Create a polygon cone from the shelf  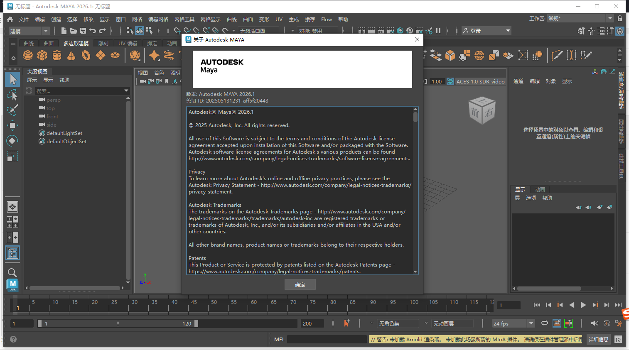click(x=71, y=55)
